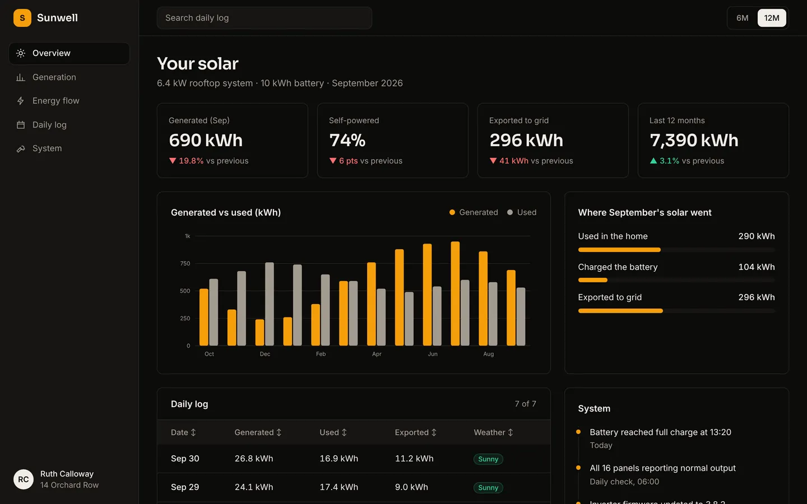The image size is (807, 504).
Task: Focus the Search daily log field
Action: pyautogui.click(x=265, y=18)
